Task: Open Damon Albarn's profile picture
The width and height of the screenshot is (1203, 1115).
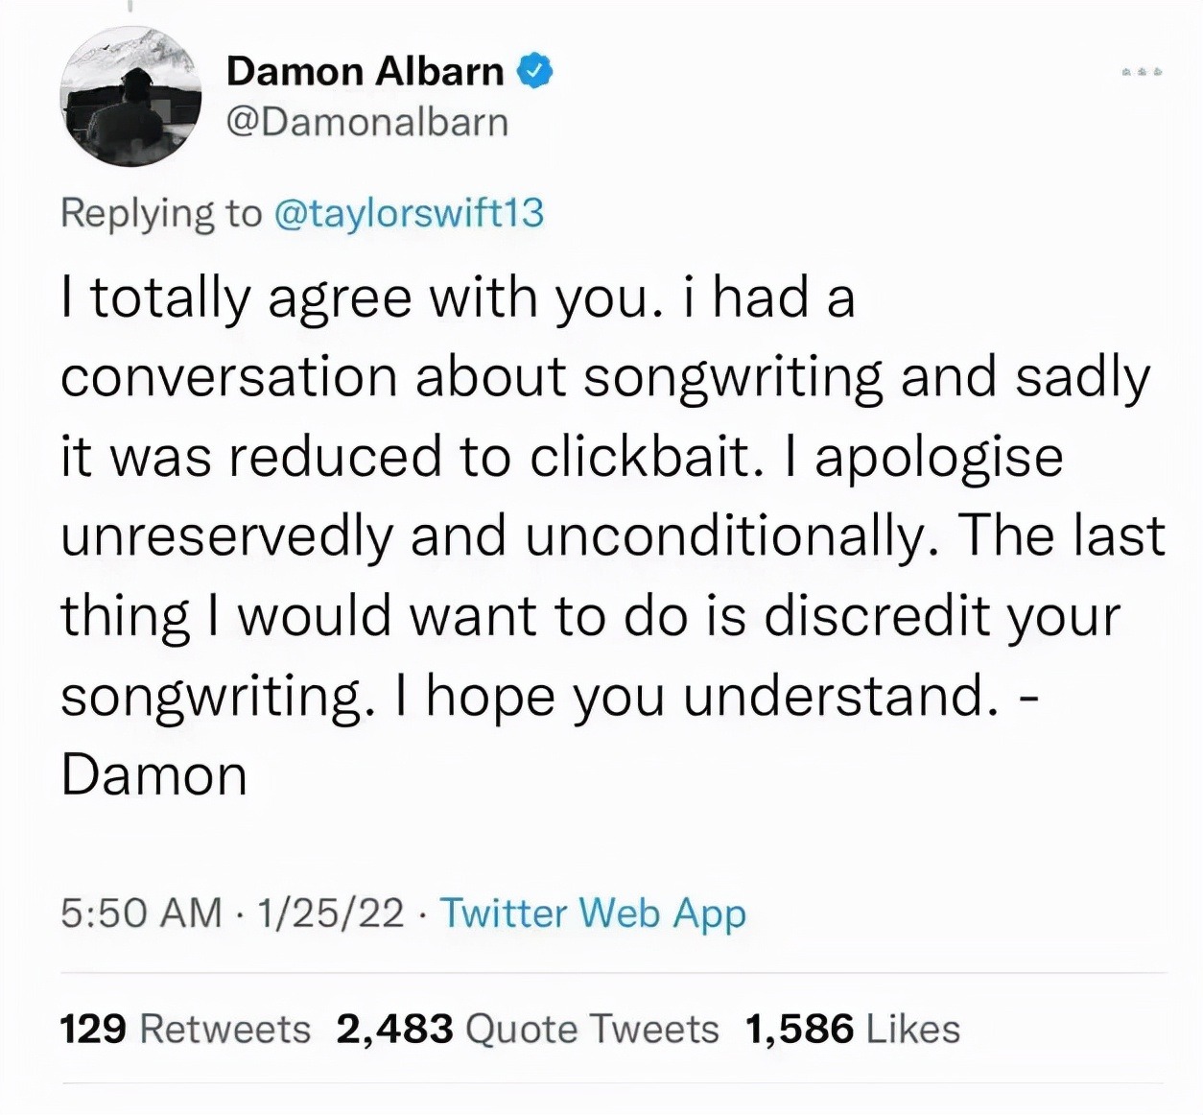Action: [x=131, y=96]
